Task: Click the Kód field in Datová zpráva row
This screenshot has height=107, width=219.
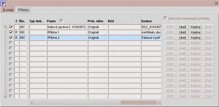Action: (x=125, y=27)
